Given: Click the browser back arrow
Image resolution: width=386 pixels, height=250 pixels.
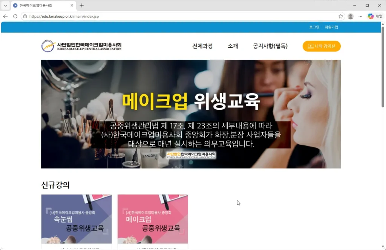Looking at the screenshot, I should 5,16.
